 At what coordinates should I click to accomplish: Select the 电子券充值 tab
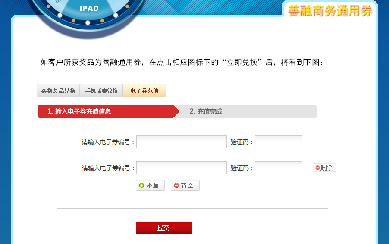click(x=144, y=91)
